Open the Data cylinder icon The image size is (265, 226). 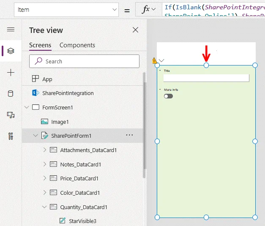(11, 94)
